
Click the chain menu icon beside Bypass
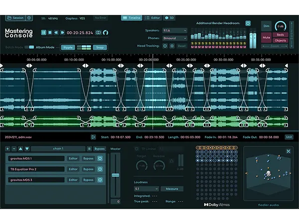click(x=89, y=149)
